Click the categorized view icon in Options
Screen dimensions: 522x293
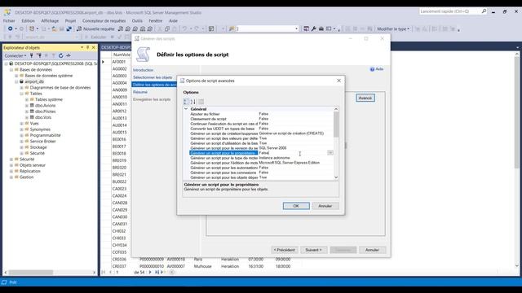[x=186, y=102]
